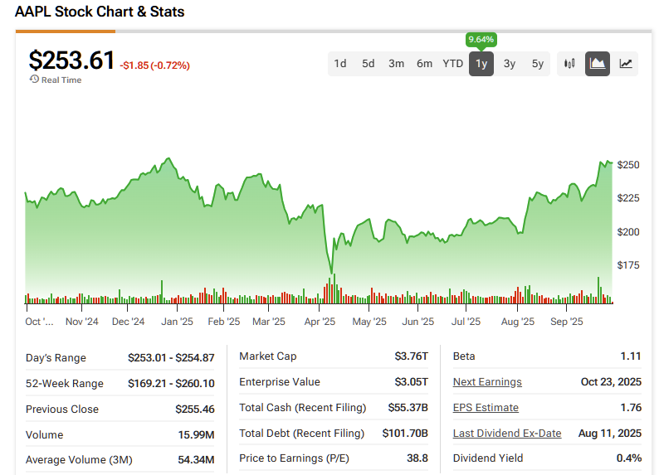Image resolution: width=659 pixels, height=475 pixels.
Task: Select the YTD range option
Action: tap(452, 64)
